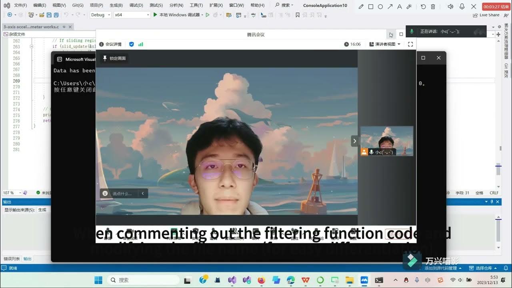The width and height of the screenshot is (512, 288).
Task: Open the 文件(F) menu in Visual Studio
Action: pos(20,5)
